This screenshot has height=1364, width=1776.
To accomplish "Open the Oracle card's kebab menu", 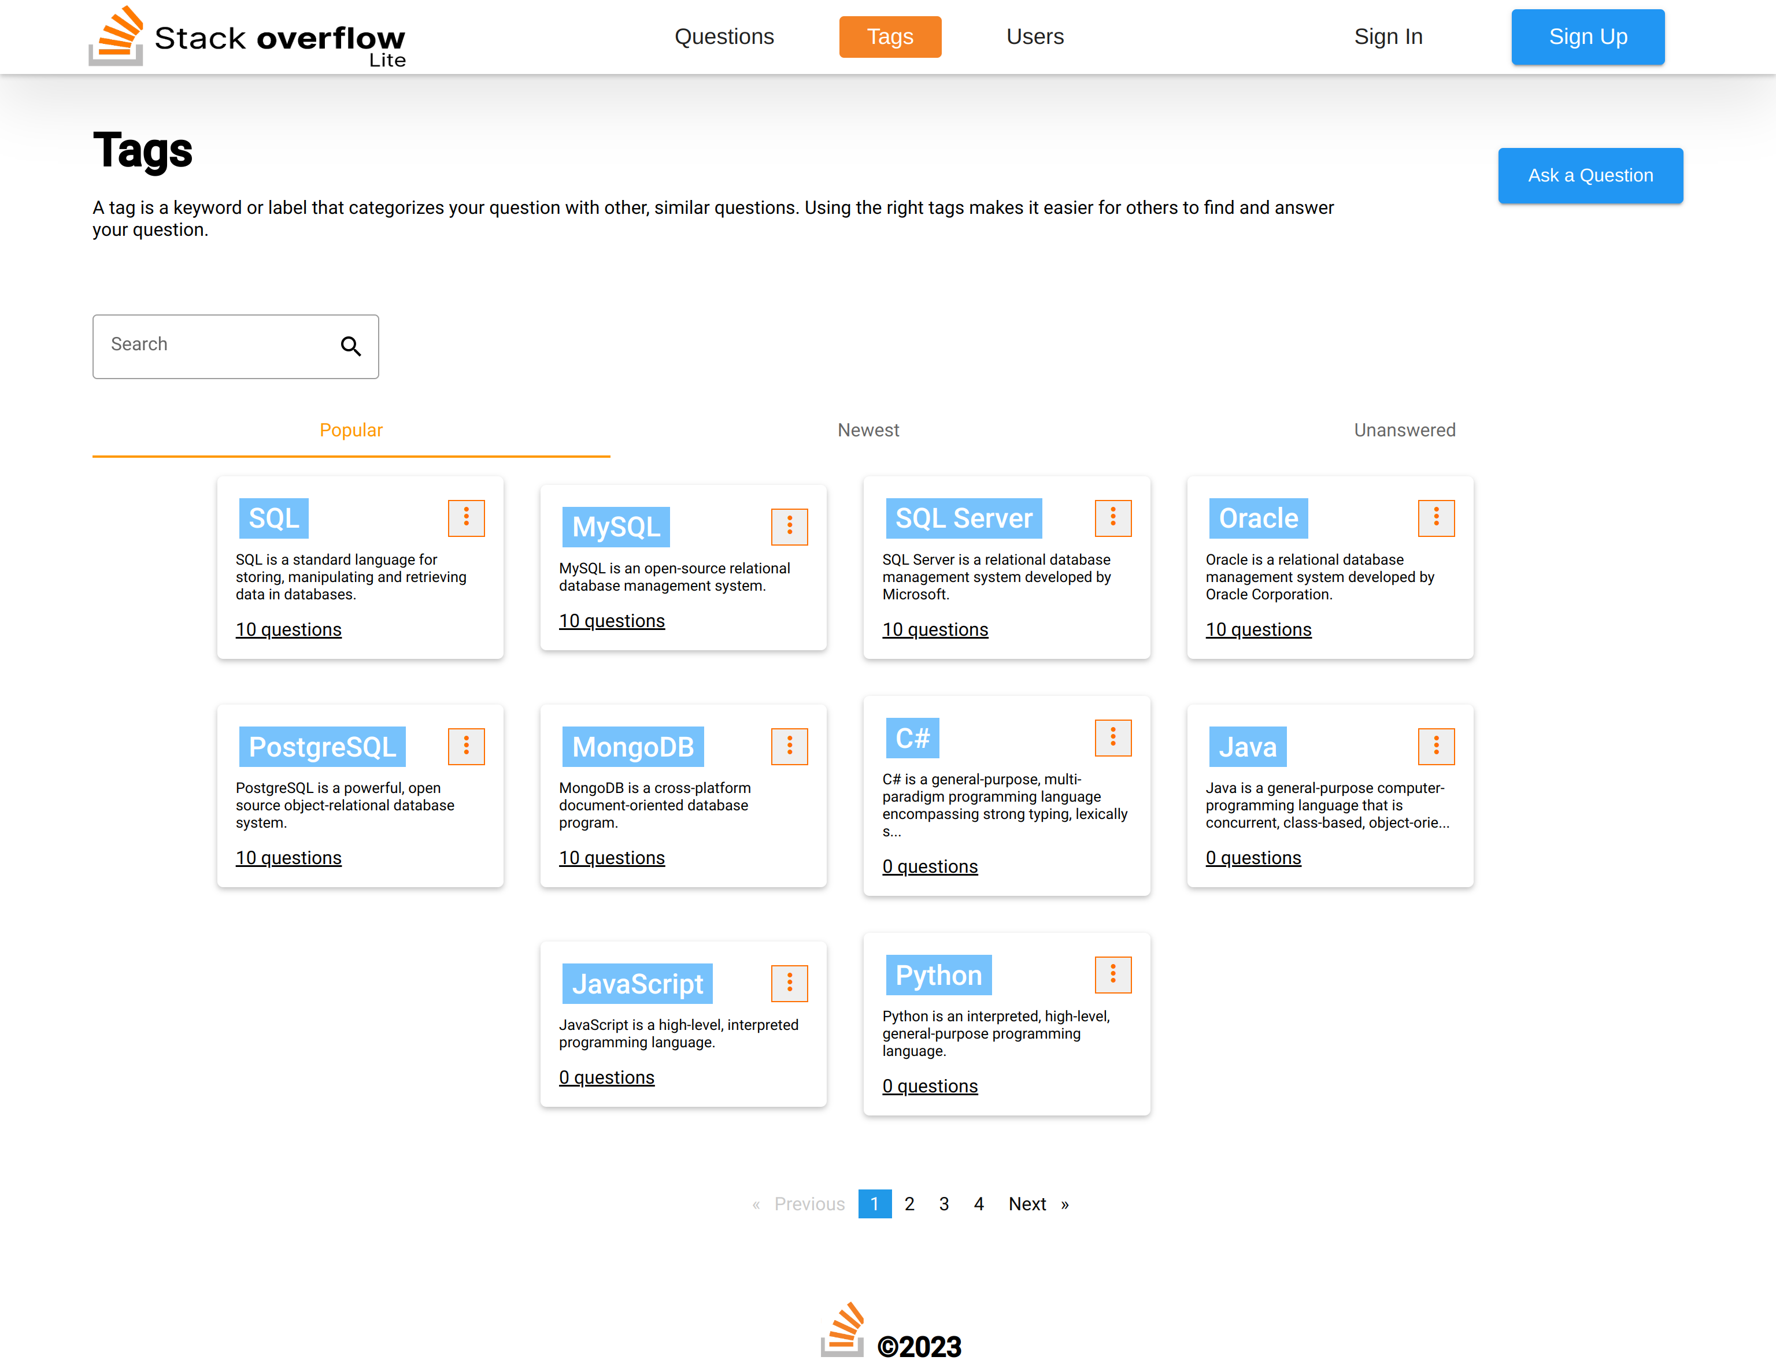I will 1435,518.
